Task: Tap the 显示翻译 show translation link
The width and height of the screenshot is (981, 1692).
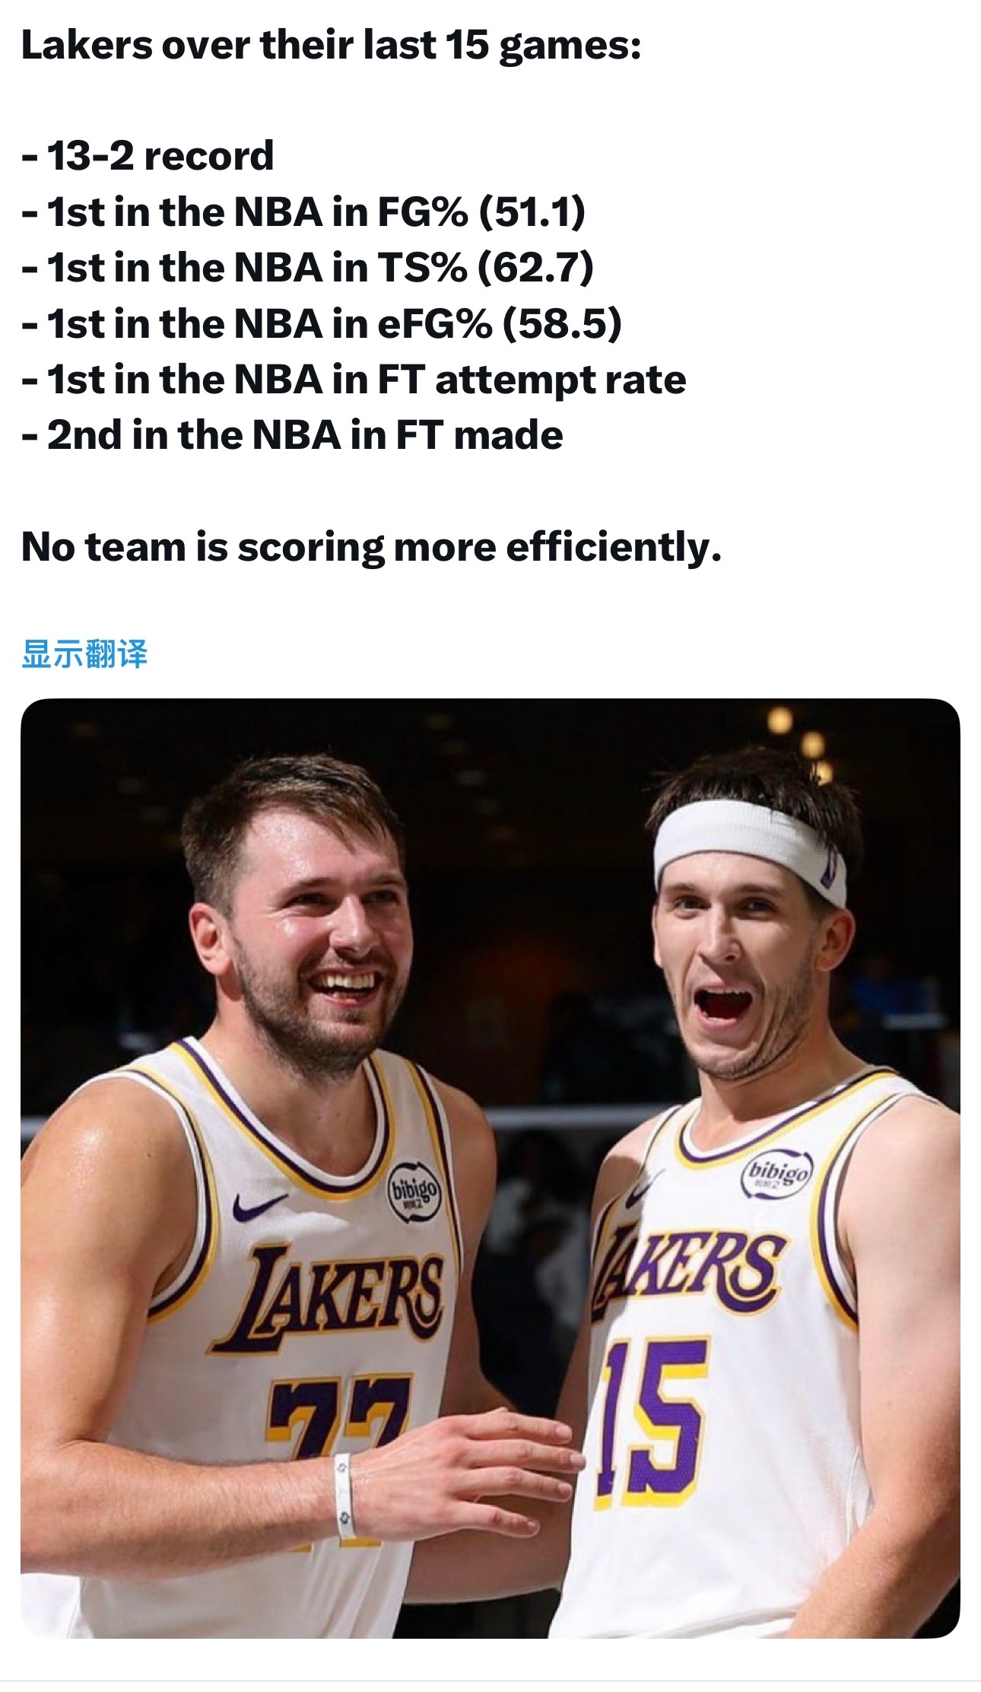Action: (84, 654)
